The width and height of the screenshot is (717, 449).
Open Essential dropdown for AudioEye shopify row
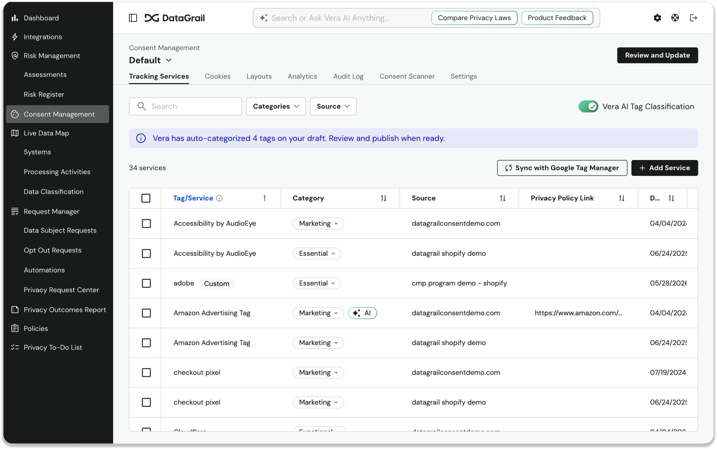tap(317, 253)
